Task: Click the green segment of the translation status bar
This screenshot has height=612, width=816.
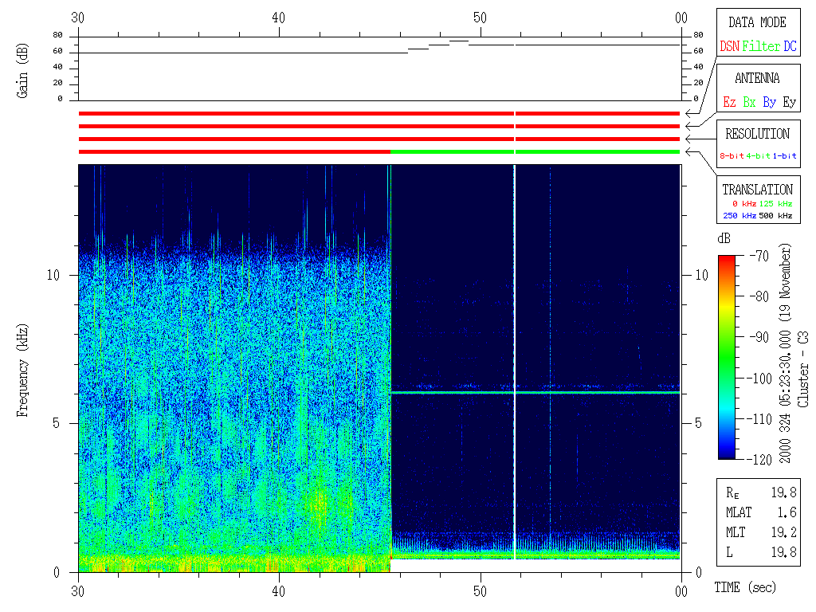Action: [x=534, y=151]
